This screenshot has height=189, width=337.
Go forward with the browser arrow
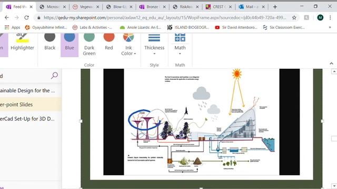tap(16, 17)
